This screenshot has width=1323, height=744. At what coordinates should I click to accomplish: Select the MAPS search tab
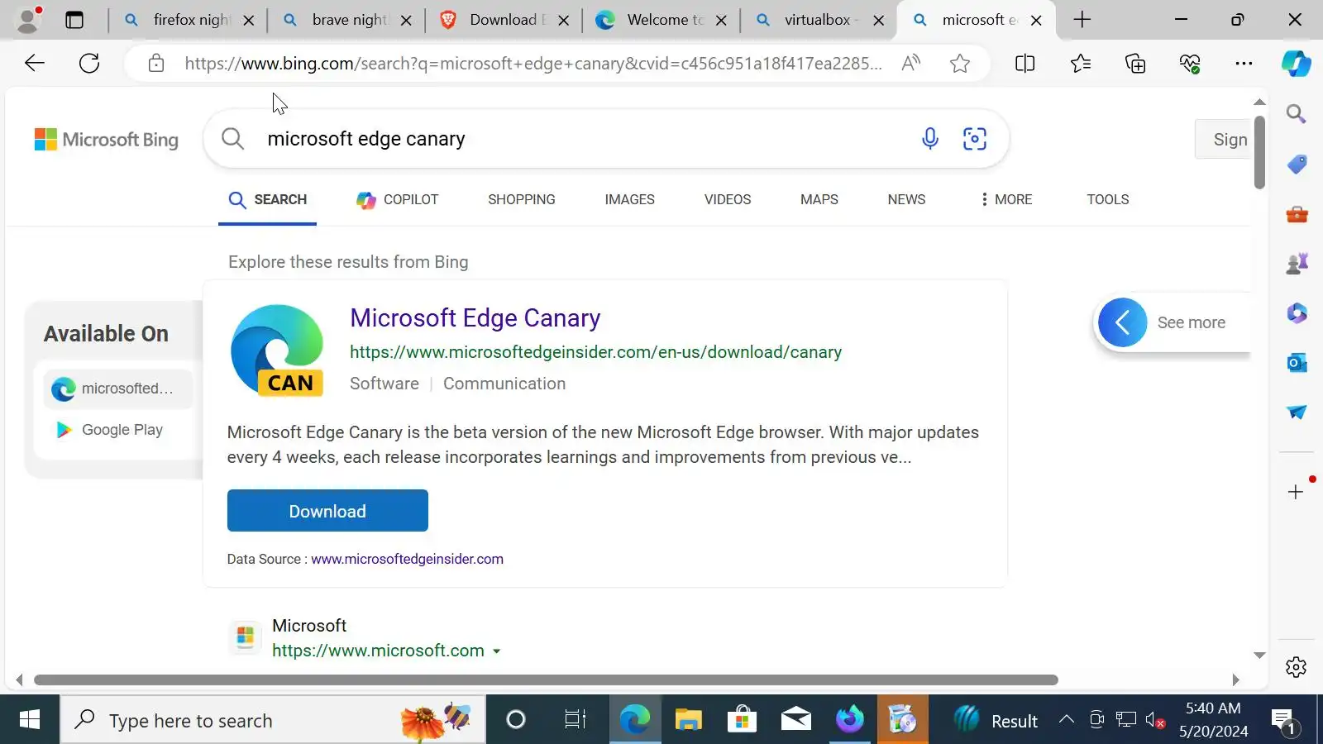819,200
